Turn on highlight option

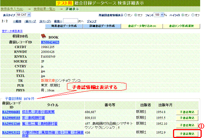pyautogui.click(x=183, y=15)
